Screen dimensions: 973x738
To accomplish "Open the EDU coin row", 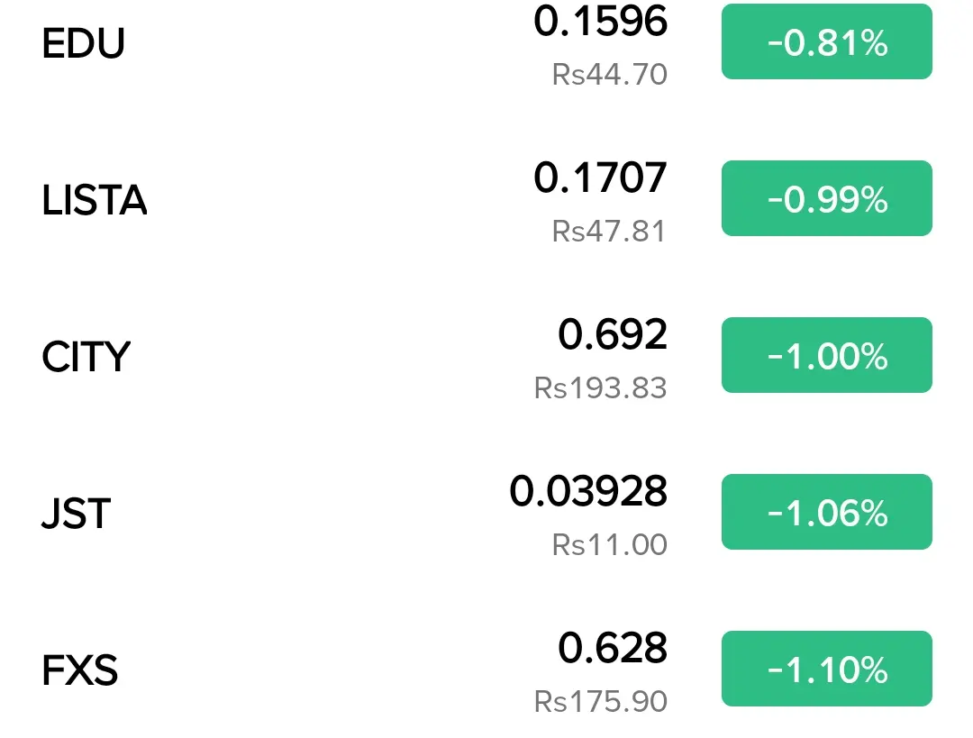I will coord(486,42).
